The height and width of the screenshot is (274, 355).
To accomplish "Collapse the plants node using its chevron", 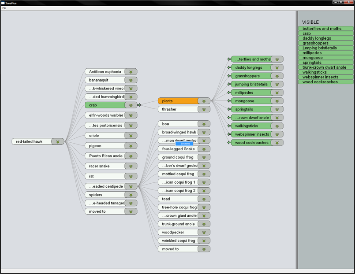I will coord(204,101).
